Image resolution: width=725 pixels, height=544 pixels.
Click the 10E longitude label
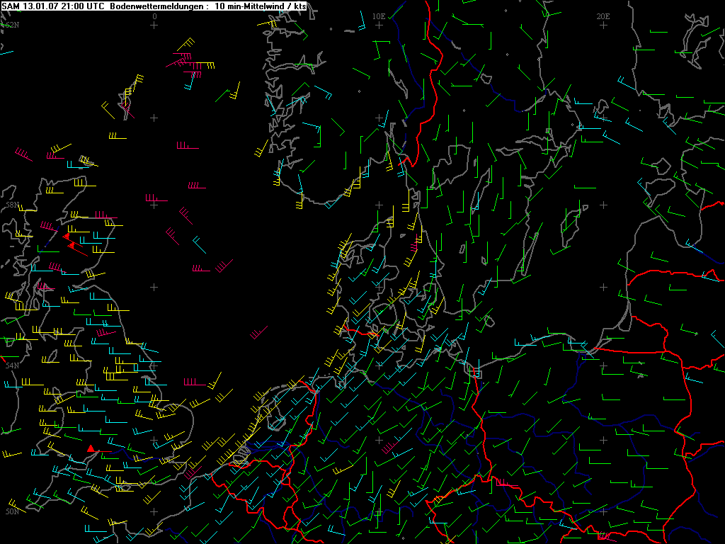[x=379, y=16]
